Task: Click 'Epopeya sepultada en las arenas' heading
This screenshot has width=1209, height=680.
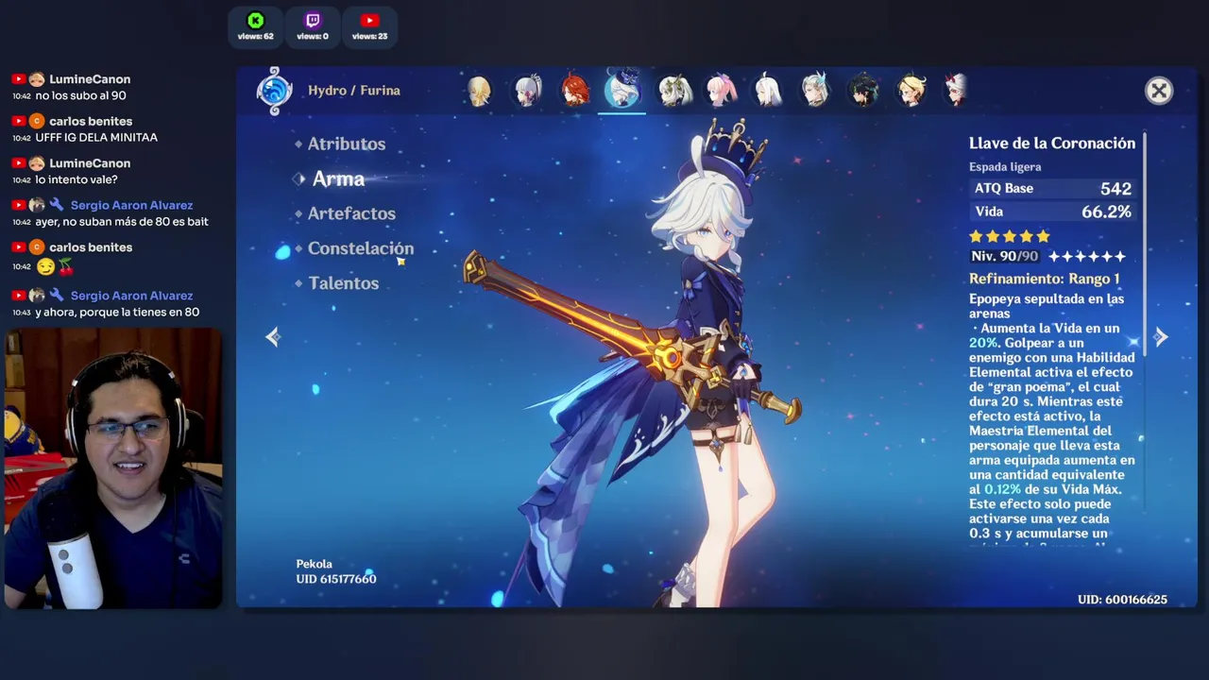Action: pyautogui.click(x=1047, y=306)
